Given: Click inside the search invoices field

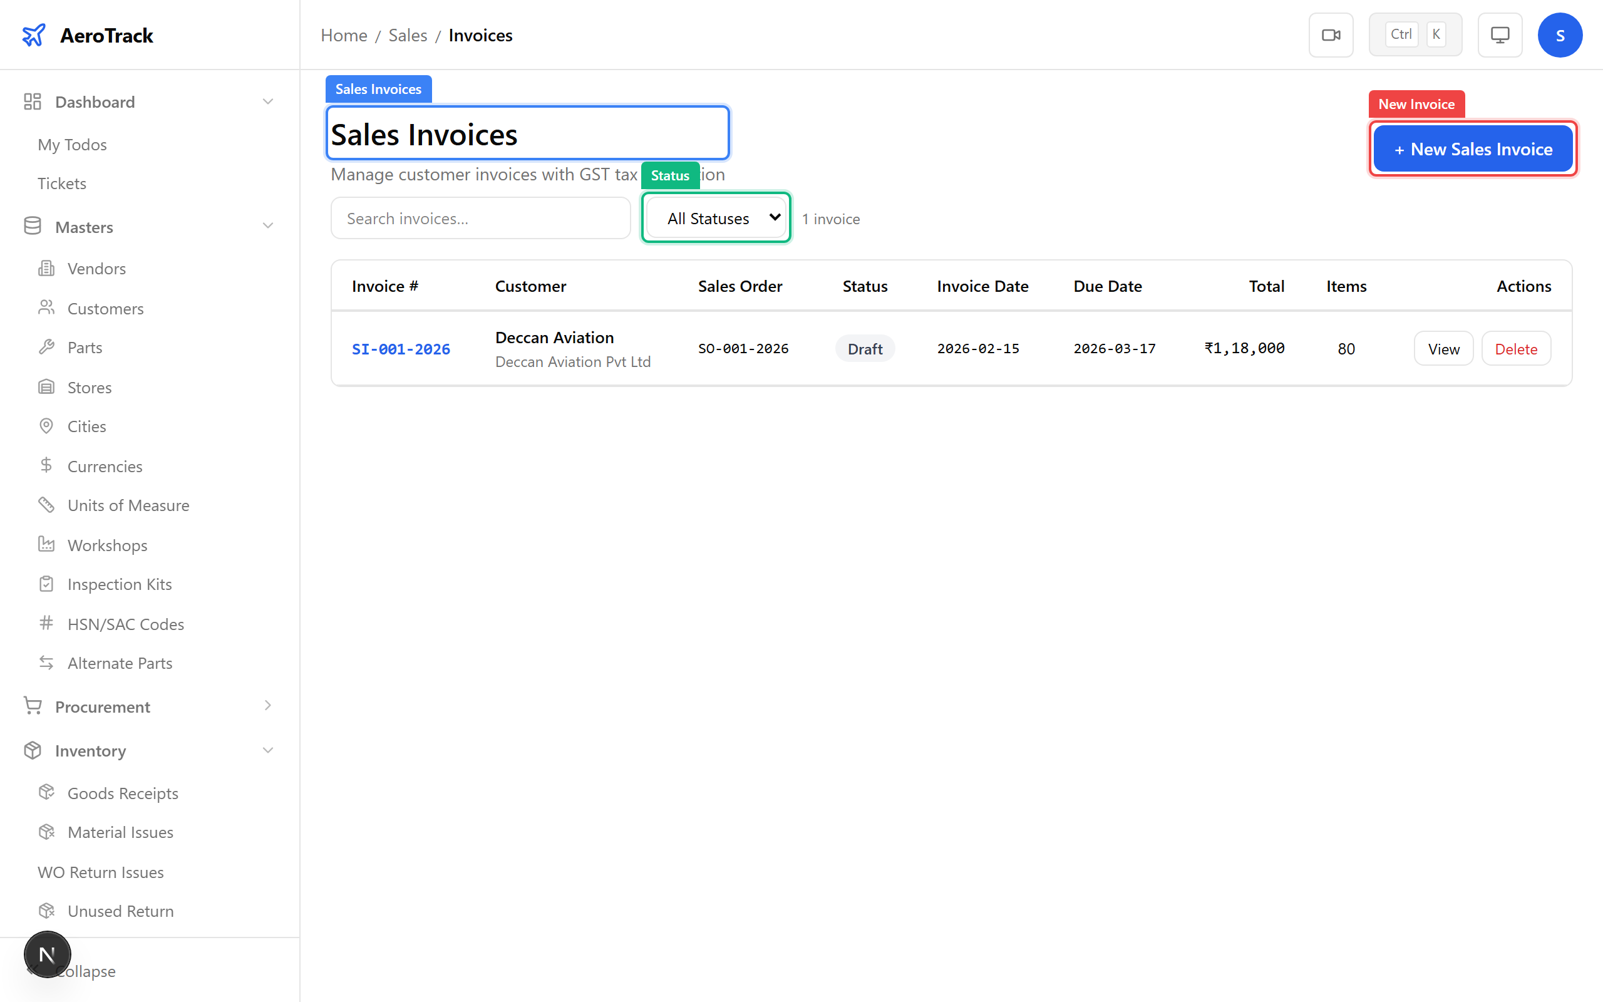Looking at the screenshot, I should [x=480, y=217].
